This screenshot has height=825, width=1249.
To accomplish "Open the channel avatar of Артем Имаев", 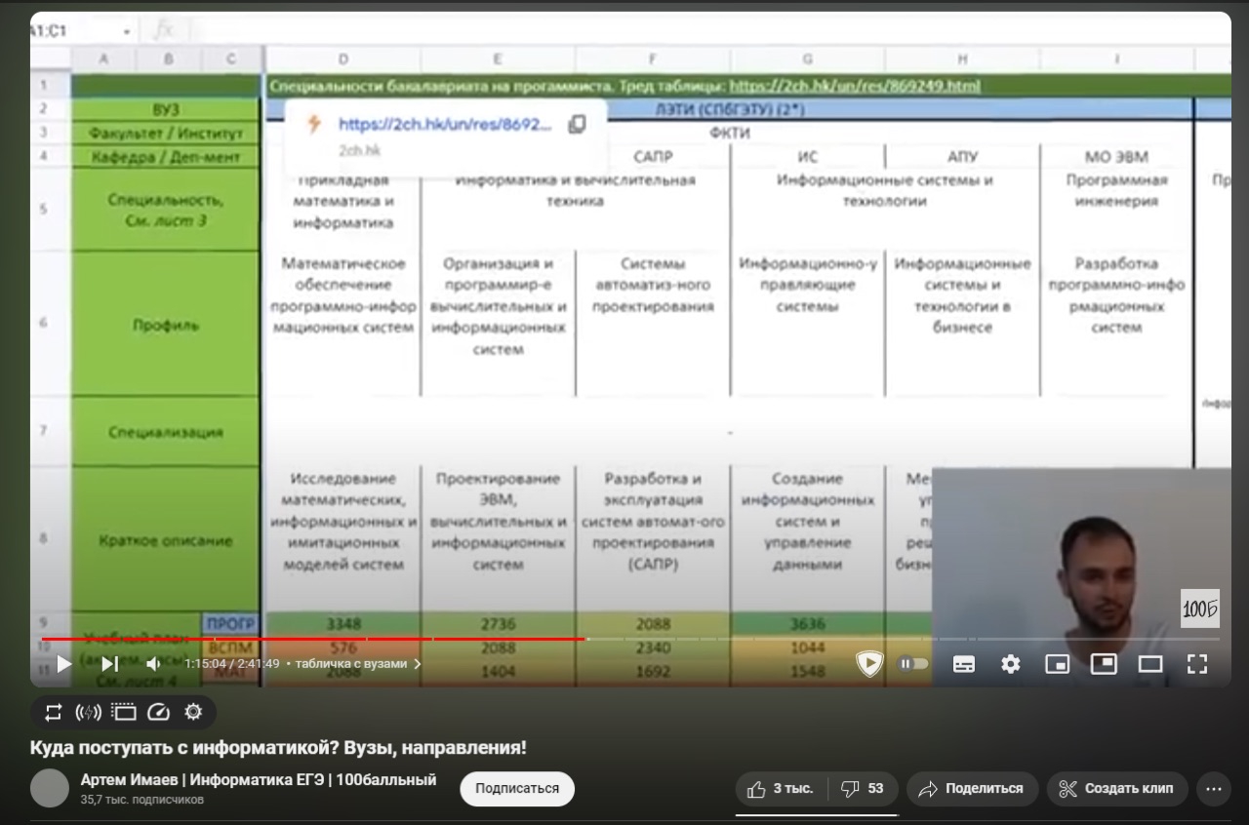I will coord(50,788).
